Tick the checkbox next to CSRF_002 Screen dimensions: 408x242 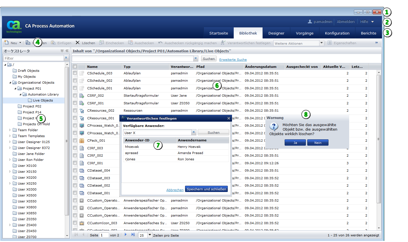click(x=75, y=96)
